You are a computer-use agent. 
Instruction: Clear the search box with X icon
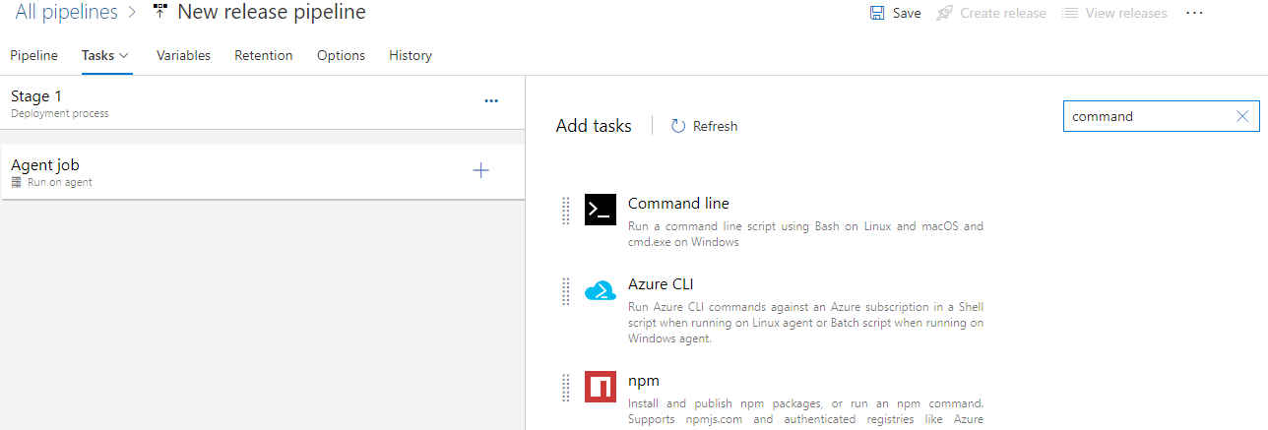[1242, 116]
